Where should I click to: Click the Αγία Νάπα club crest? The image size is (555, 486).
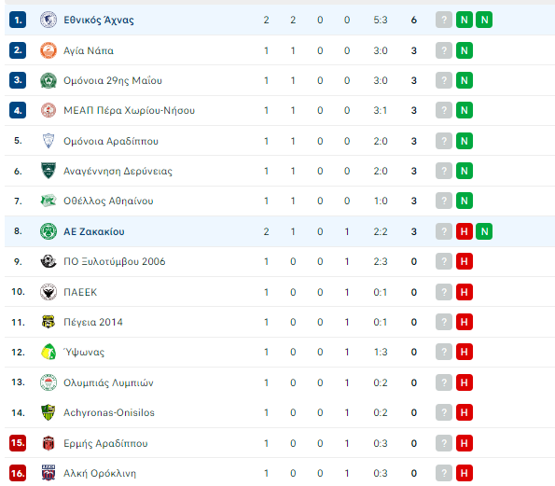[49, 50]
